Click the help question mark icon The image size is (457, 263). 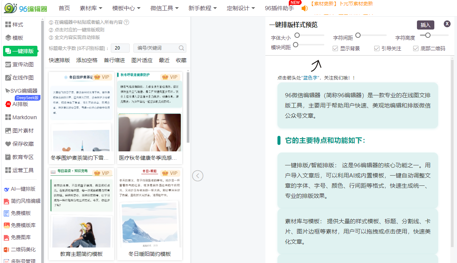point(127,22)
